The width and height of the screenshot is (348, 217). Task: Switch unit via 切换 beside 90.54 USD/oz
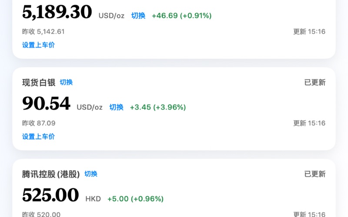116,107
